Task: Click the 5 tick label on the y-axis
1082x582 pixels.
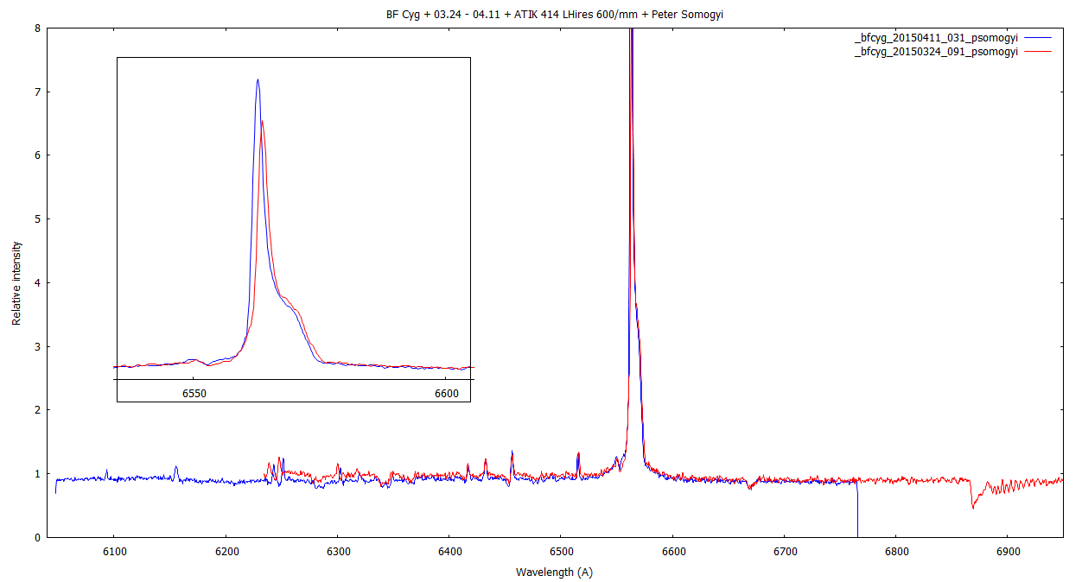Action: pyautogui.click(x=36, y=219)
